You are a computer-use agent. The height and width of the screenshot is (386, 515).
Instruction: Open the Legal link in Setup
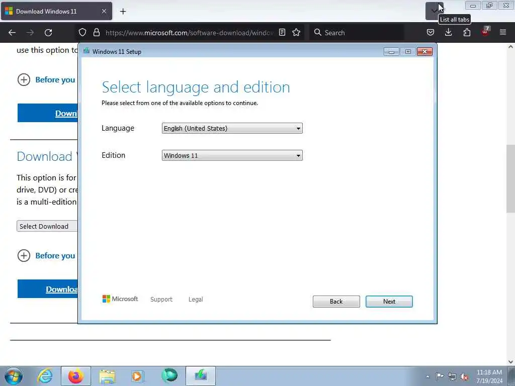click(x=196, y=300)
